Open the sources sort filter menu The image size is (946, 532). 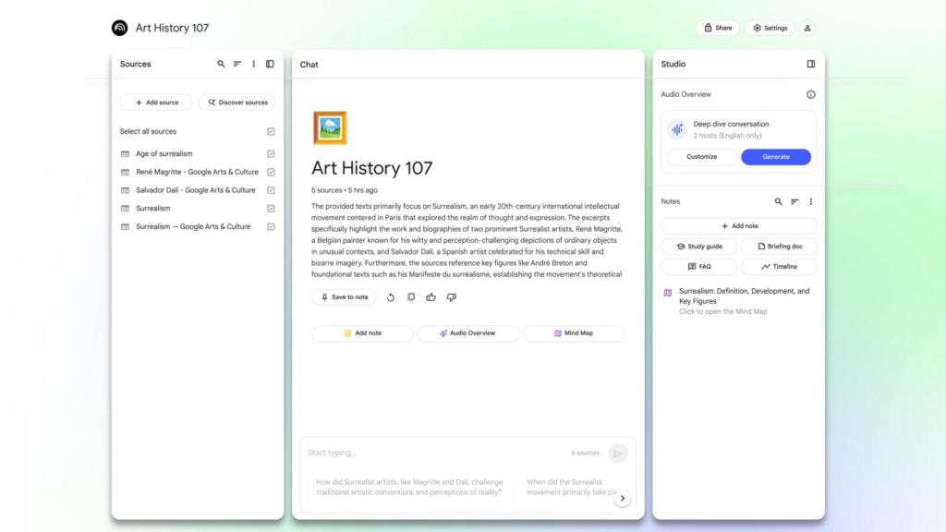pyautogui.click(x=237, y=64)
